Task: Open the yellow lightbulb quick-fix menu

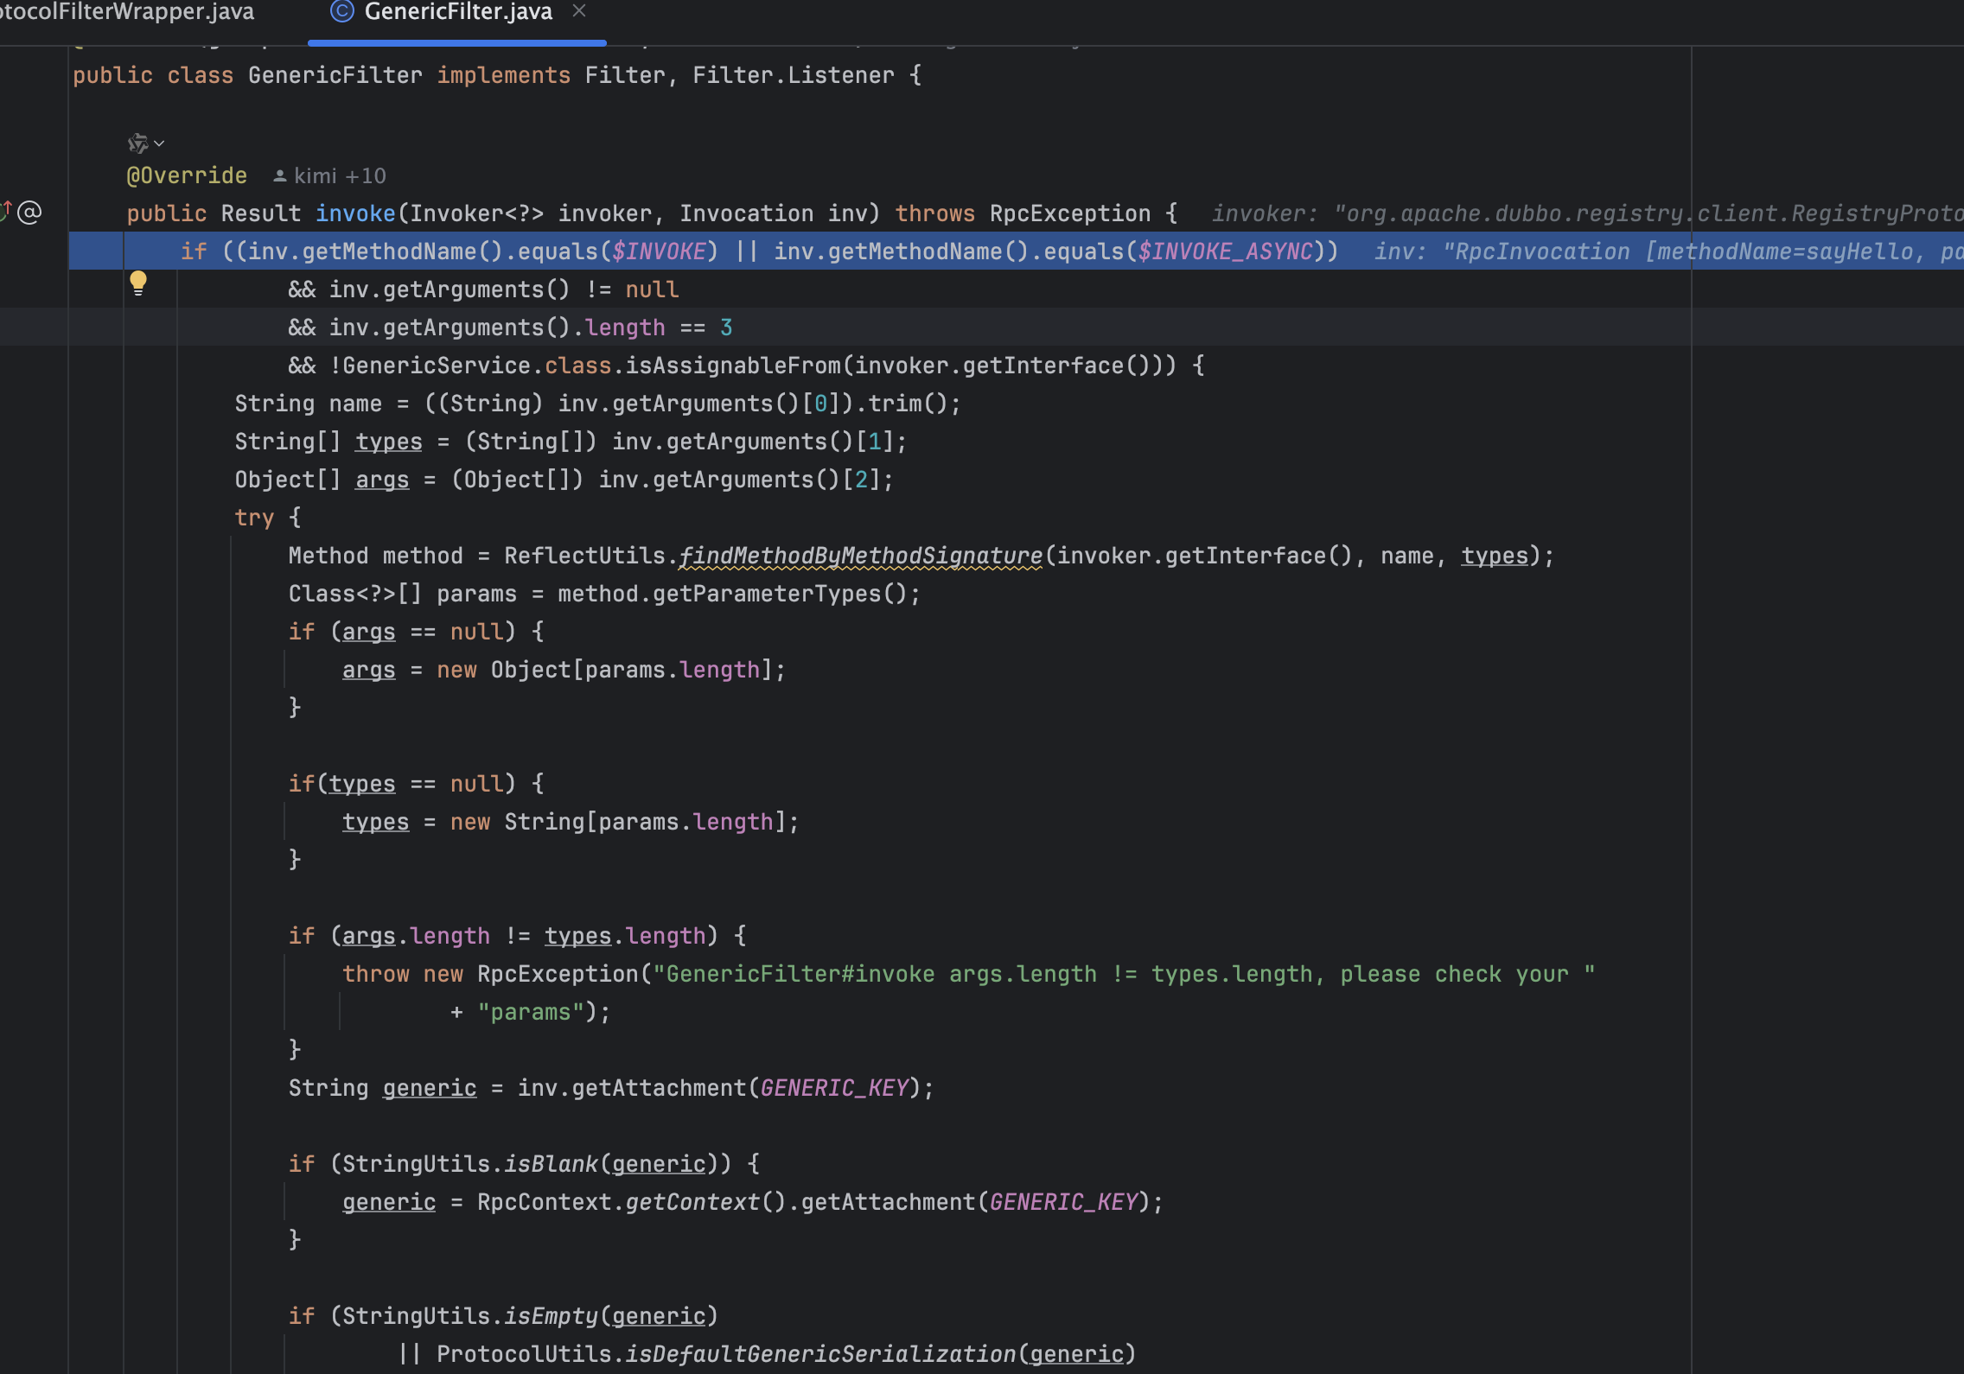Action: point(138,283)
